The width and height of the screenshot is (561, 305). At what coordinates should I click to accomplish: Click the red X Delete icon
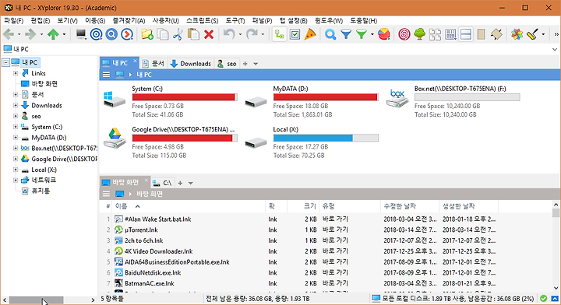click(x=209, y=34)
